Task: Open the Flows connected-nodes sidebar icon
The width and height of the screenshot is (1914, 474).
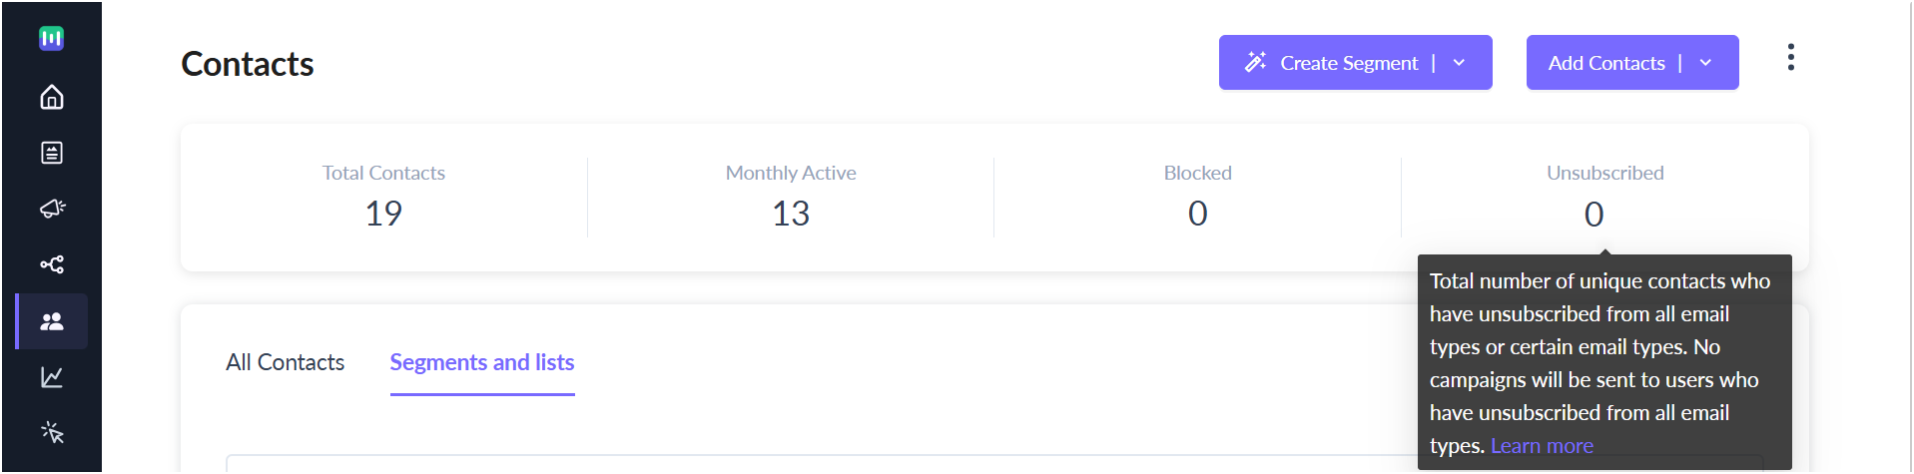Action: tap(52, 264)
